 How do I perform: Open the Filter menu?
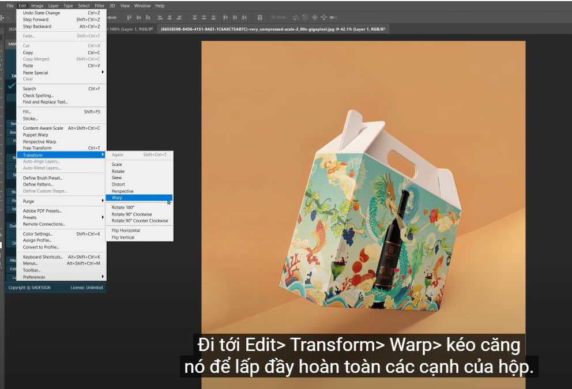pos(100,5)
